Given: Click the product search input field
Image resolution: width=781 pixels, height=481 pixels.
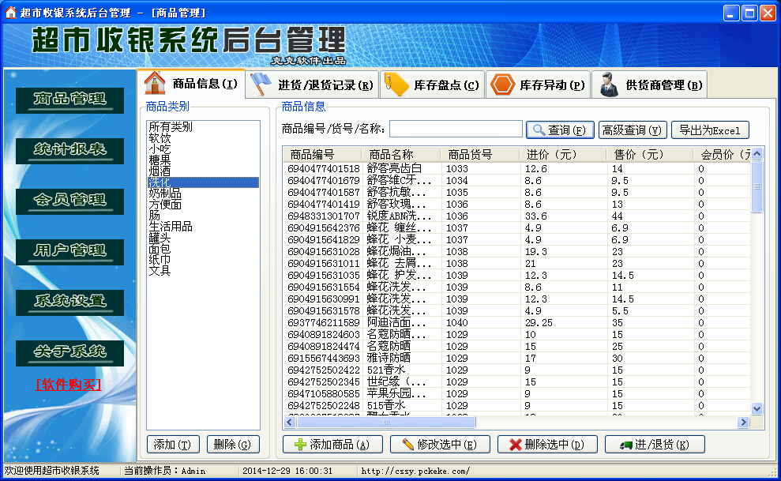Looking at the screenshot, I should pos(456,130).
